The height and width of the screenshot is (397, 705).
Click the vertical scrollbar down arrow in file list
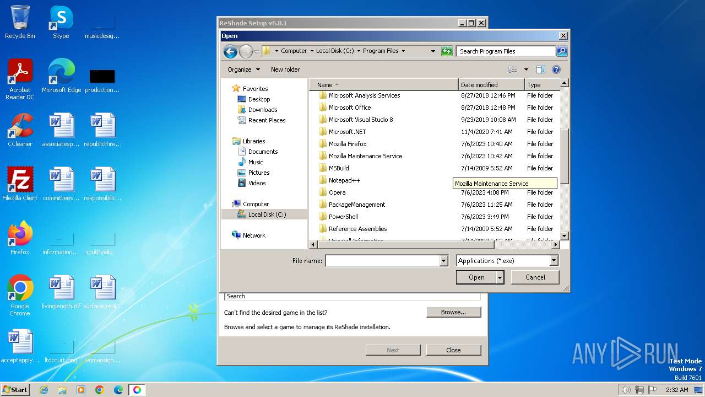click(x=564, y=236)
